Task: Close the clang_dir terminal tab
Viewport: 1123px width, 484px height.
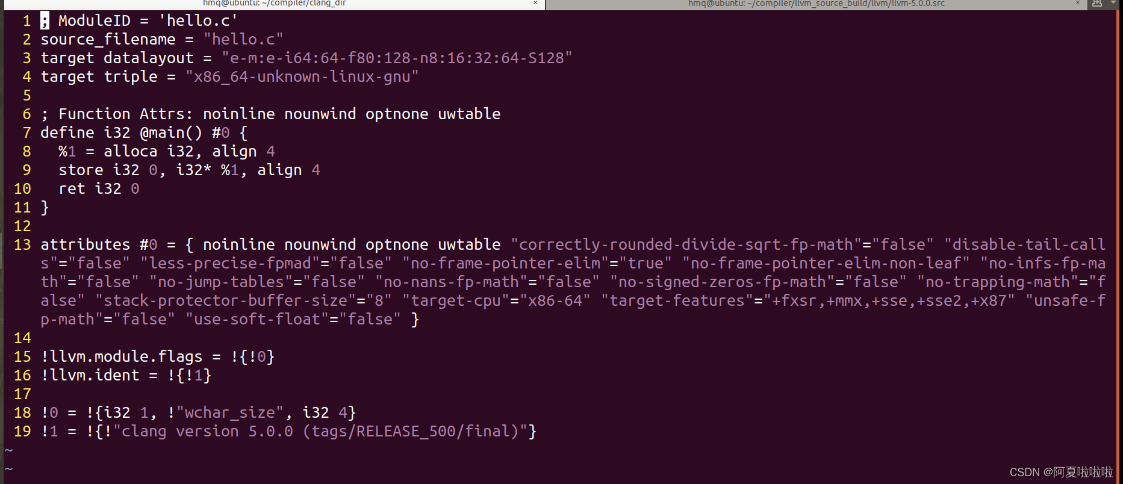Action: coord(535,3)
